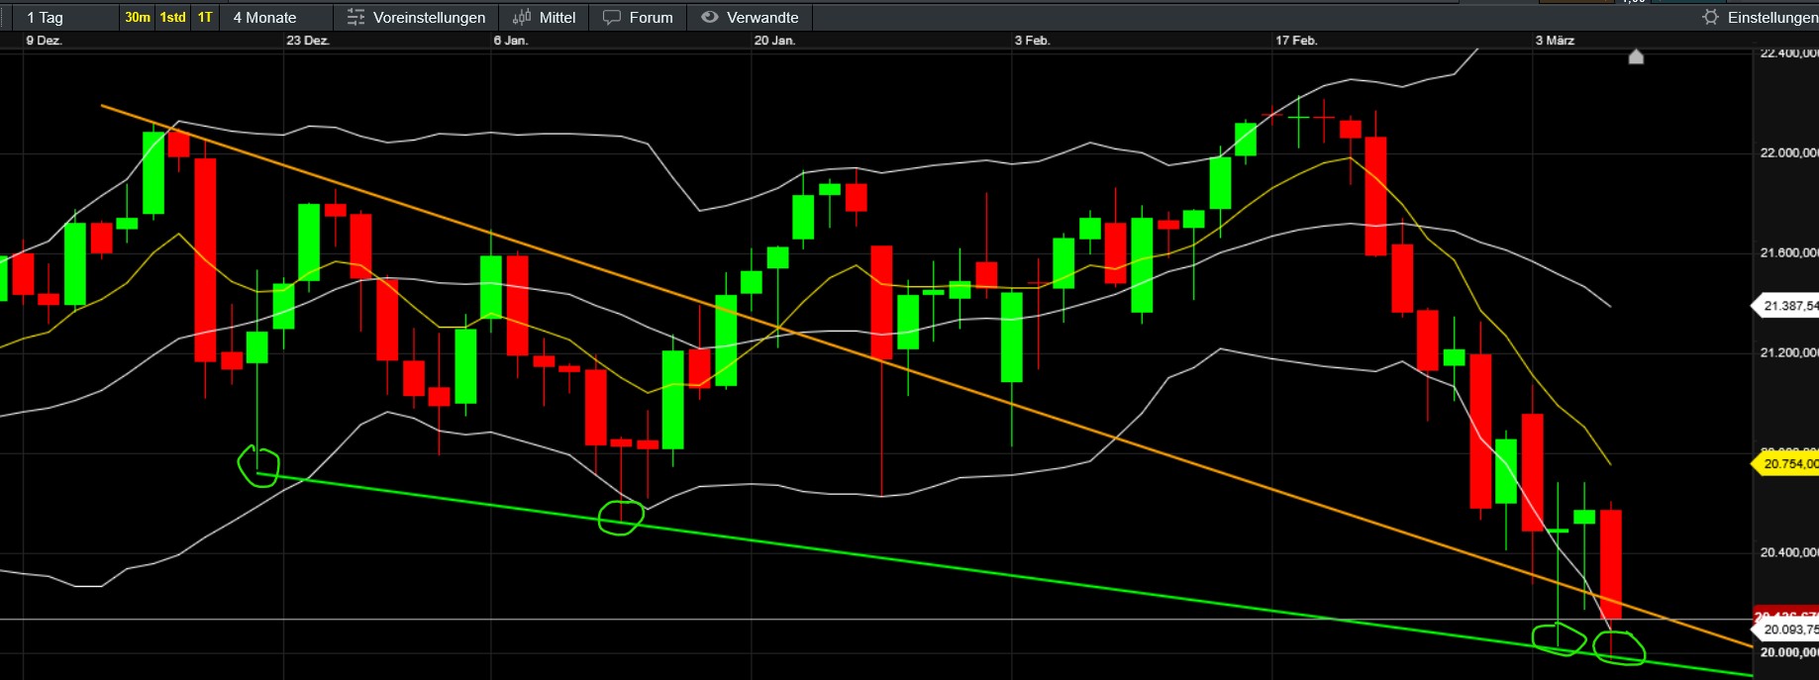This screenshot has height=680, width=1819.
Task: Click the eye icon beside Verwandte
Action: coord(709,17)
